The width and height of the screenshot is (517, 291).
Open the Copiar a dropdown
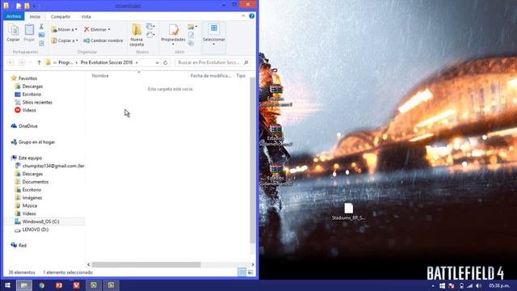pos(65,40)
